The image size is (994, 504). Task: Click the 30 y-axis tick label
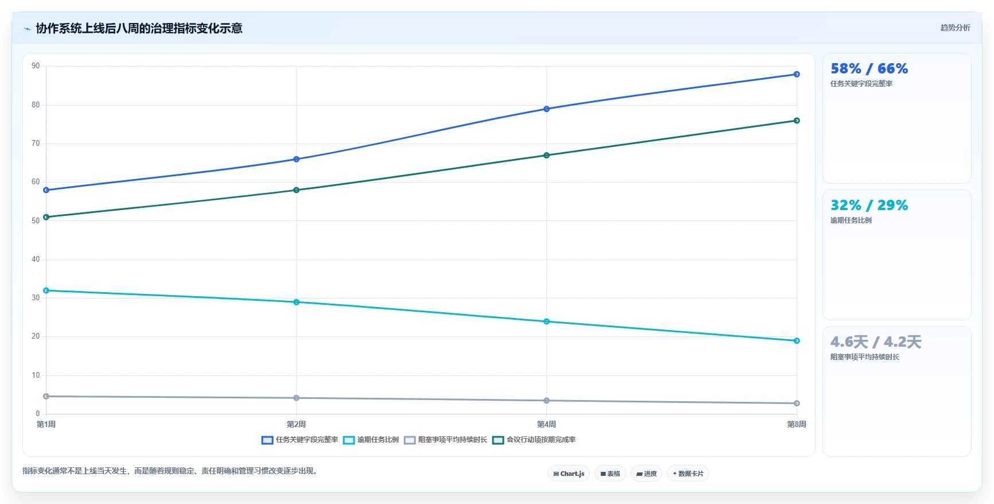[x=36, y=298]
